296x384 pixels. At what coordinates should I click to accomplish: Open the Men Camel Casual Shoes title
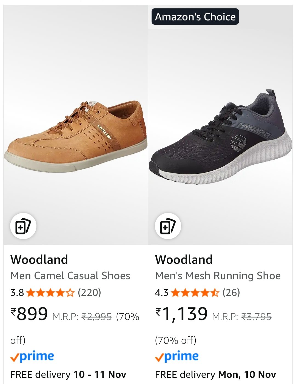point(70,276)
